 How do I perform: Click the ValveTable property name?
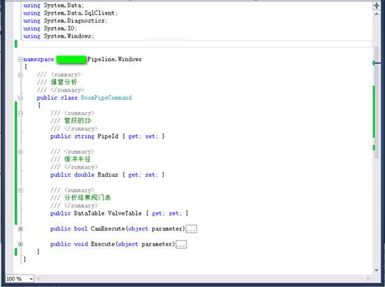pyautogui.click(x=124, y=214)
